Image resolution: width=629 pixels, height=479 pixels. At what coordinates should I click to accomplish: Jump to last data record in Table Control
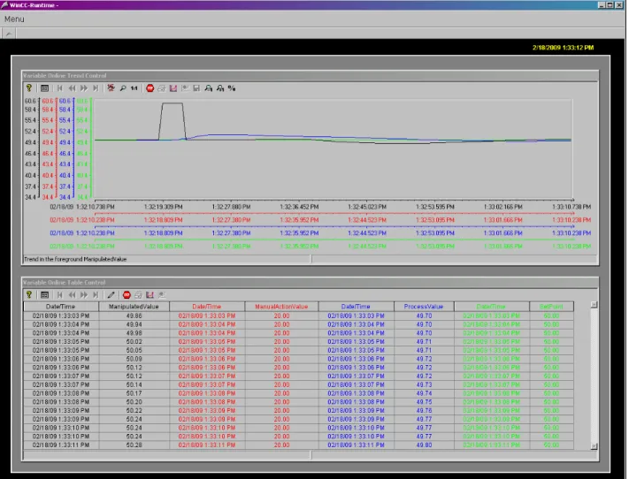(x=96, y=295)
